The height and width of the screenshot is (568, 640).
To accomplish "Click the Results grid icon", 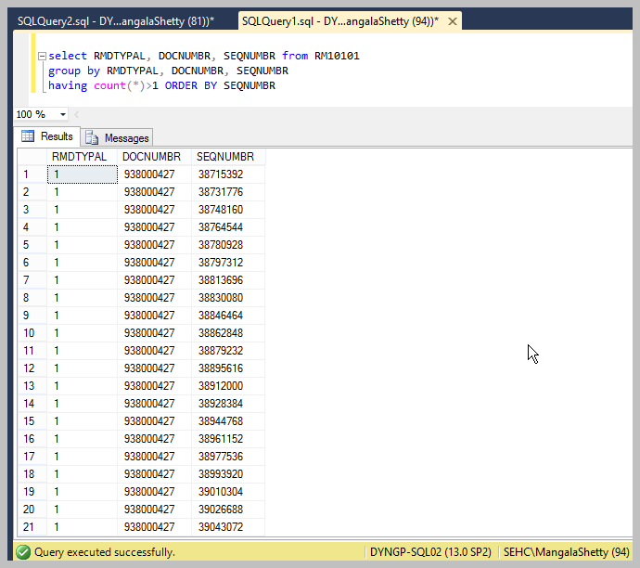I will tap(28, 136).
